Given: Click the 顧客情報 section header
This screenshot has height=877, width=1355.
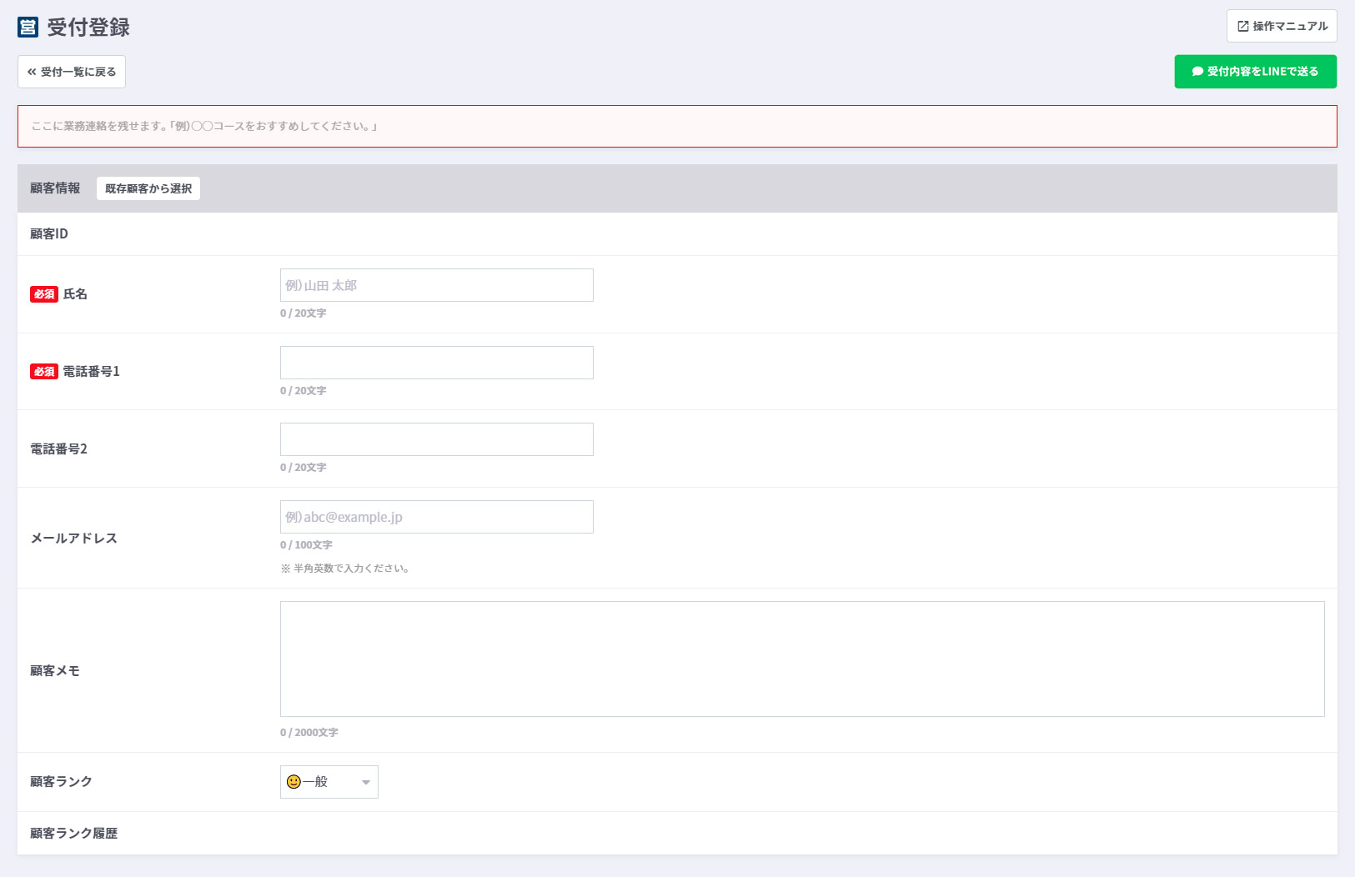Looking at the screenshot, I should (x=55, y=188).
